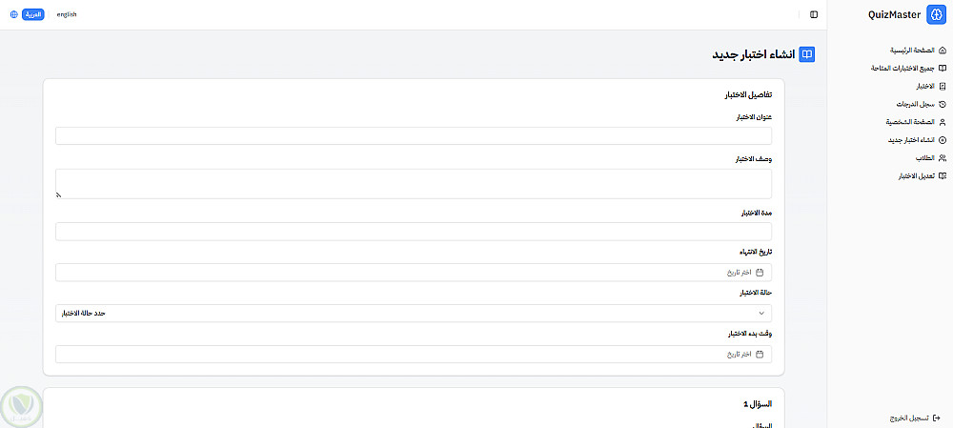The image size is (953, 428).
Task: Click the logout icon beside تسجيل الخروج
Action: [x=937, y=418]
